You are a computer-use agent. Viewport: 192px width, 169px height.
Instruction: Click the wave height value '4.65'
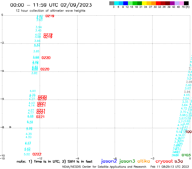[x=187, y=95]
